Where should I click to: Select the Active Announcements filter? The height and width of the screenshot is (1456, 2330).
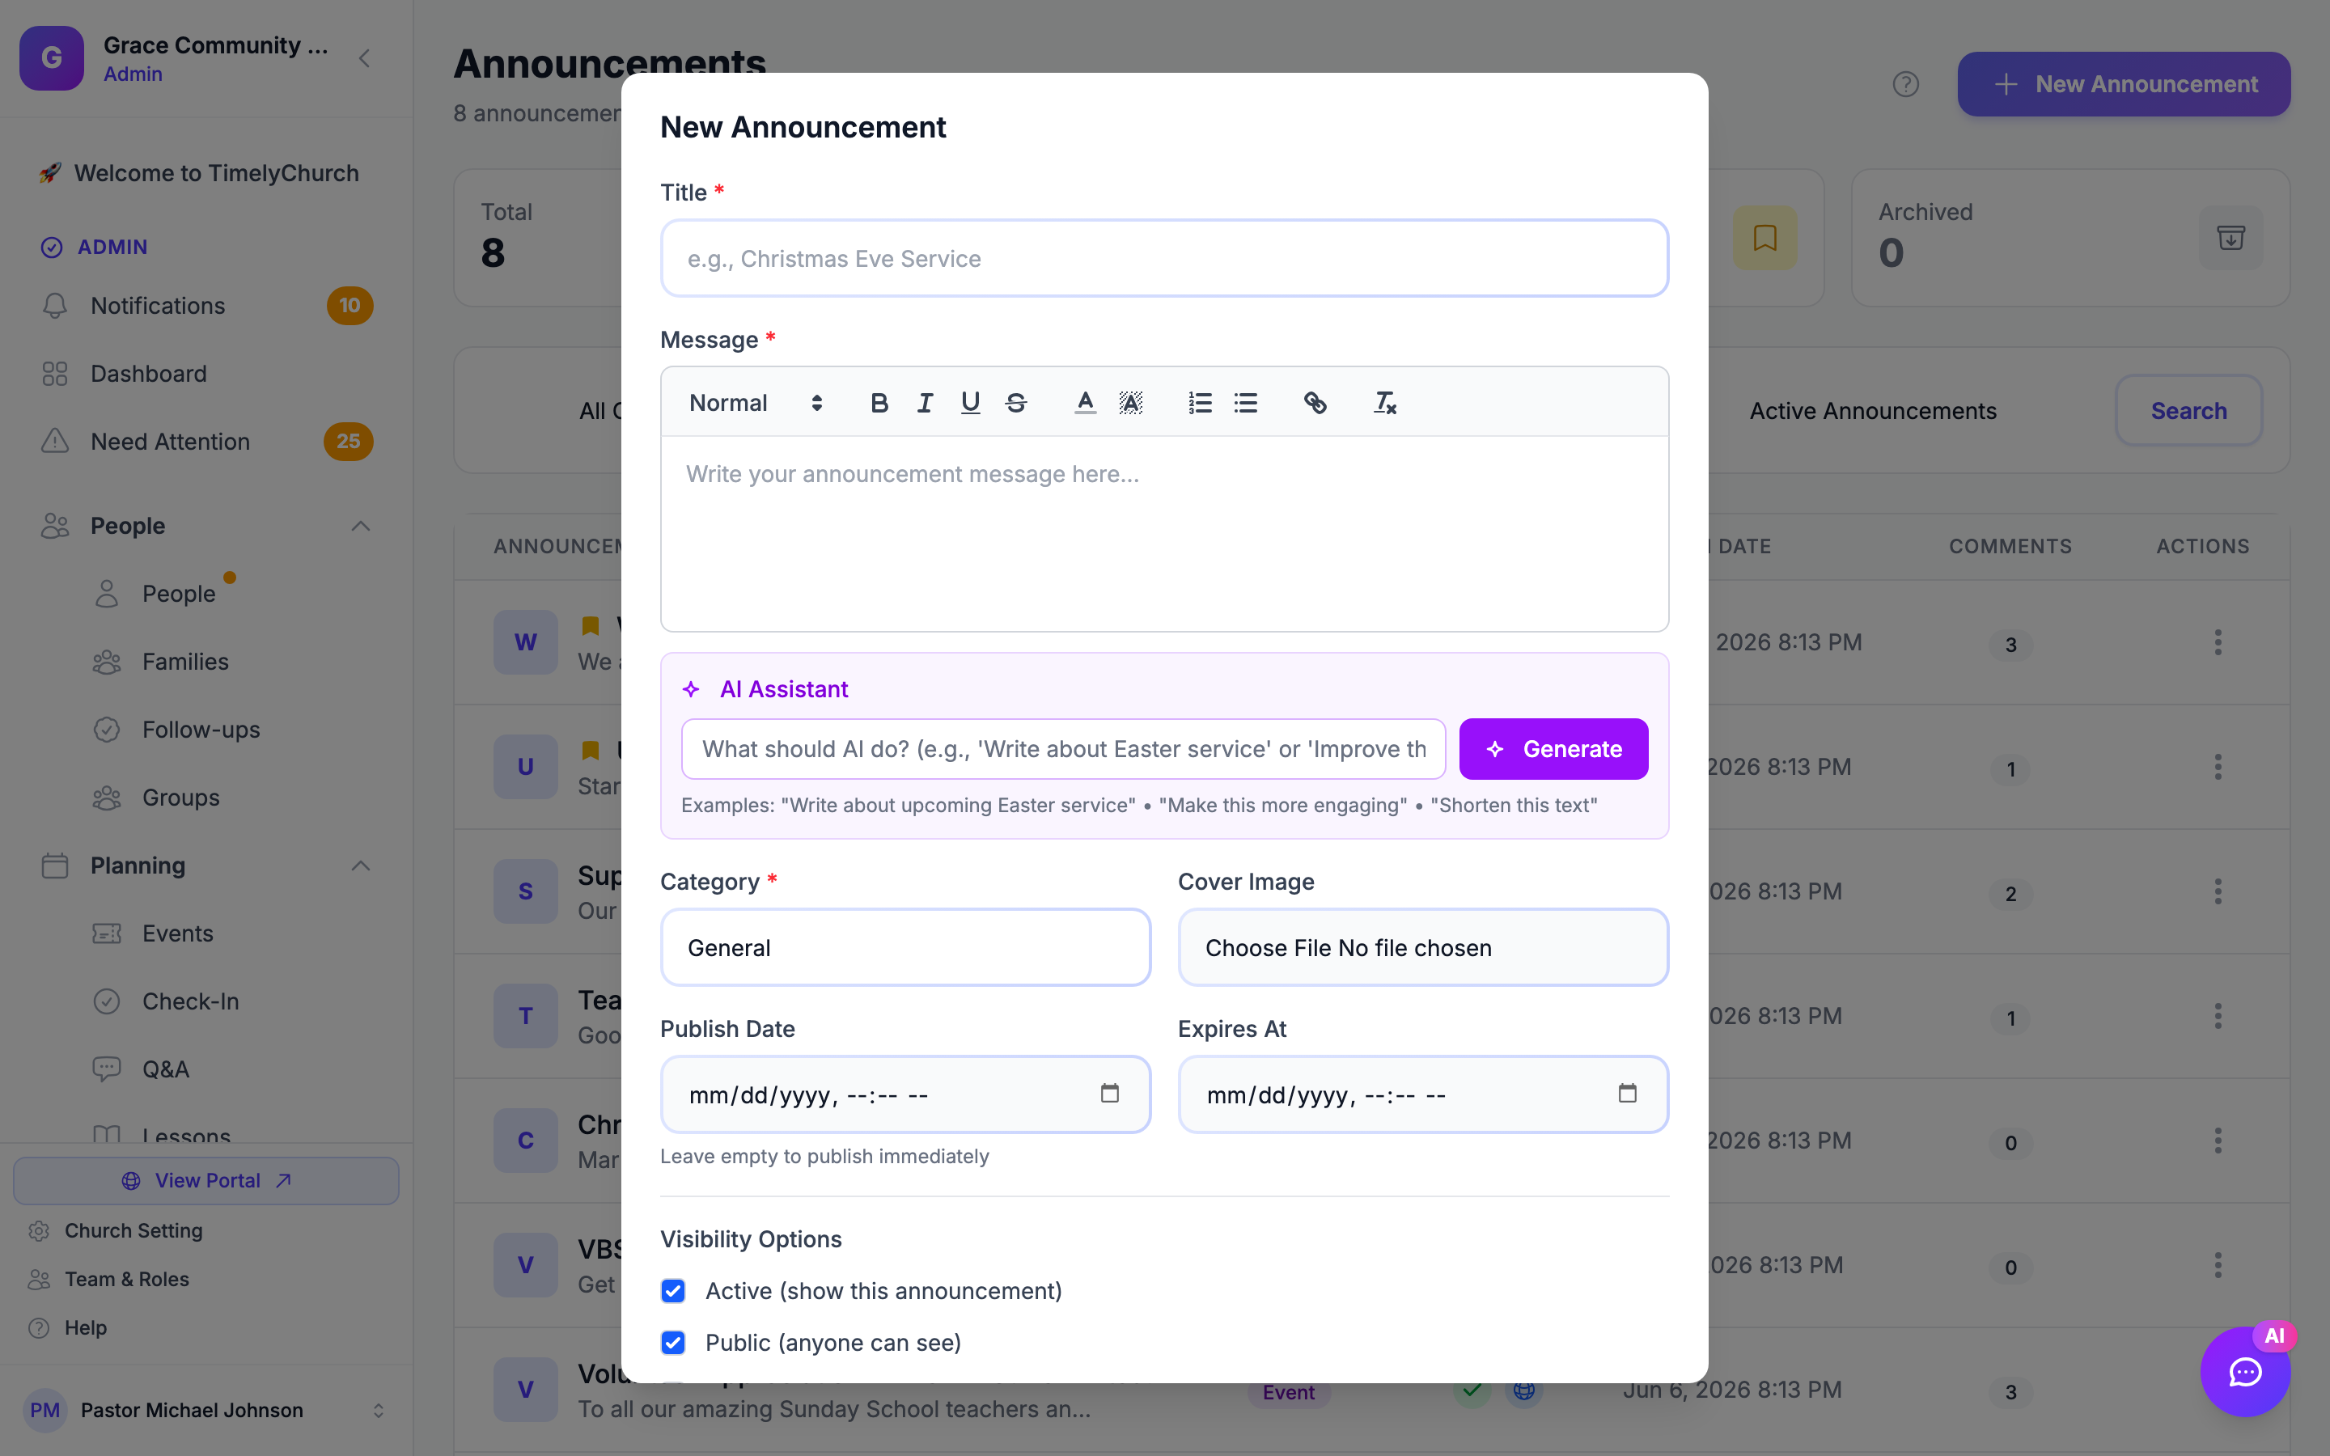point(1873,410)
